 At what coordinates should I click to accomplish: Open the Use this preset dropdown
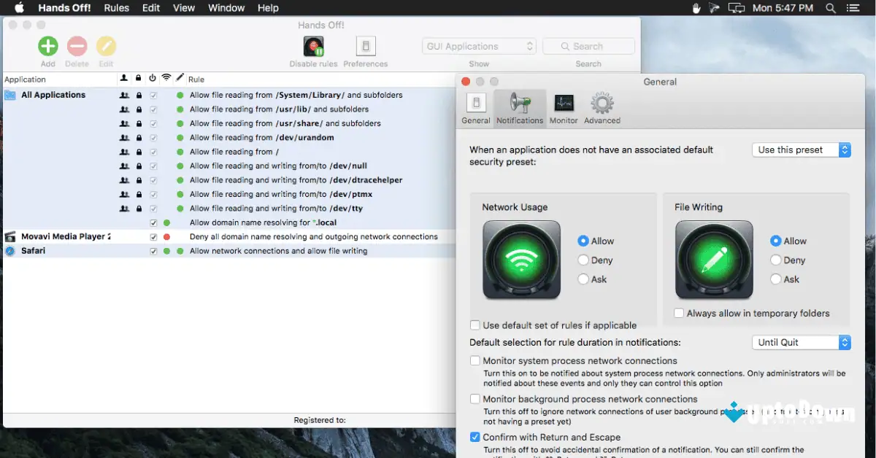coord(801,150)
